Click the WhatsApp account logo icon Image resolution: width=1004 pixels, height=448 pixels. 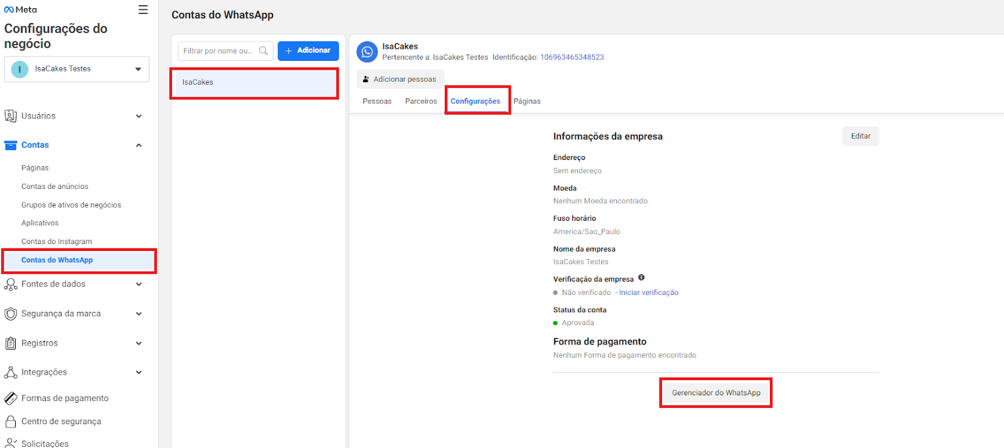point(367,52)
